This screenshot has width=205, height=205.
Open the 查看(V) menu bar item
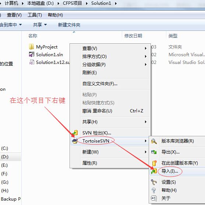(x=14, y=15)
